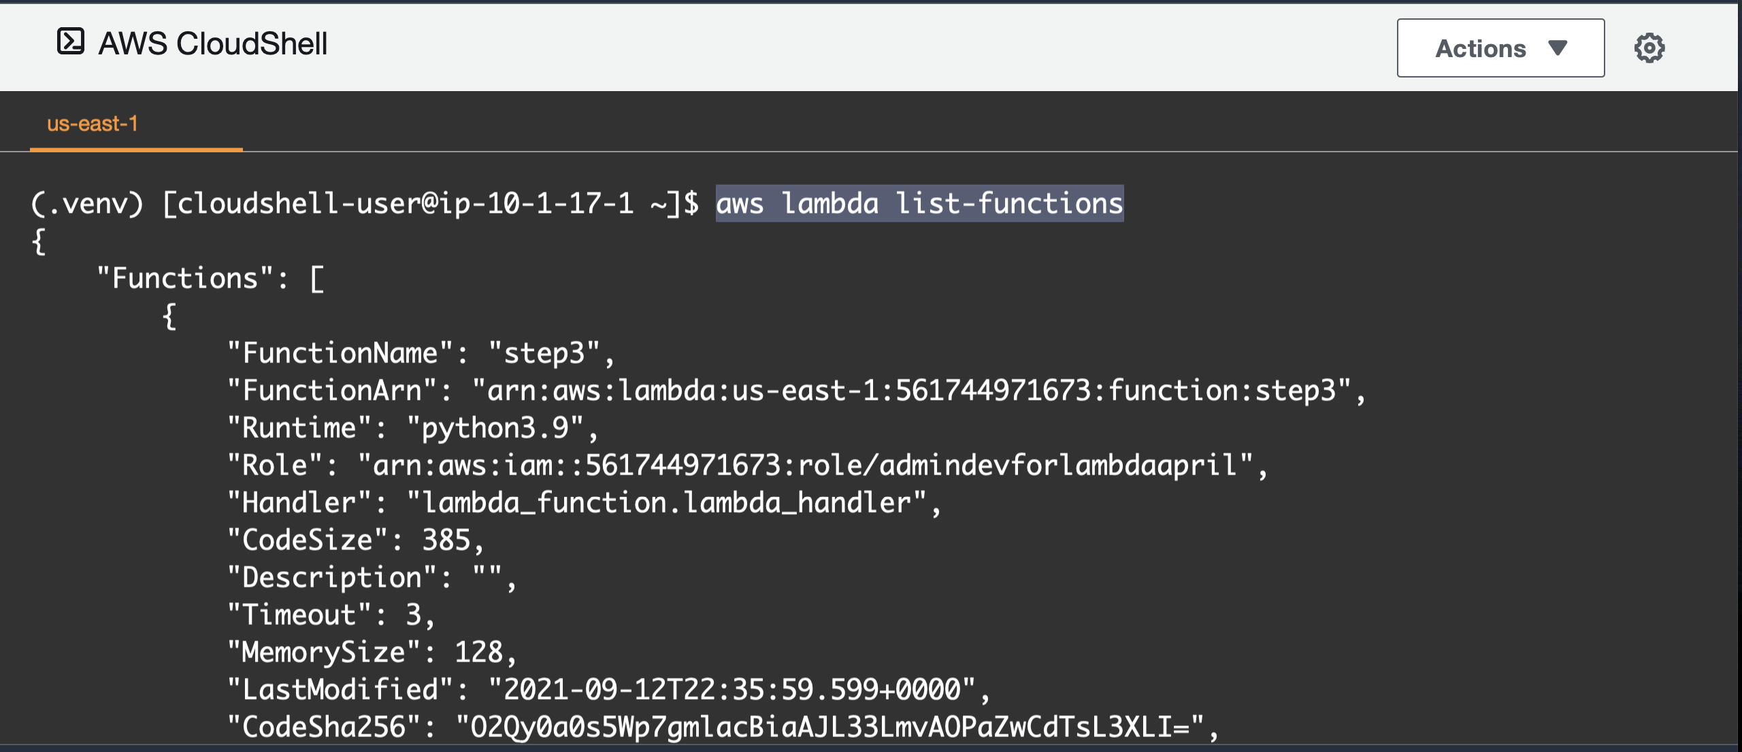Click the gear icon to adjust terminal preferences
The image size is (1742, 752).
click(x=1649, y=47)
